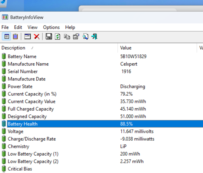Select the Power State row text
This screenshot has width=203, height=173.
click(x=20, y=87)
